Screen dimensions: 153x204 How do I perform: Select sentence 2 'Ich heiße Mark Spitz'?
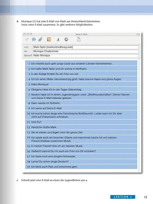[81, 69]
